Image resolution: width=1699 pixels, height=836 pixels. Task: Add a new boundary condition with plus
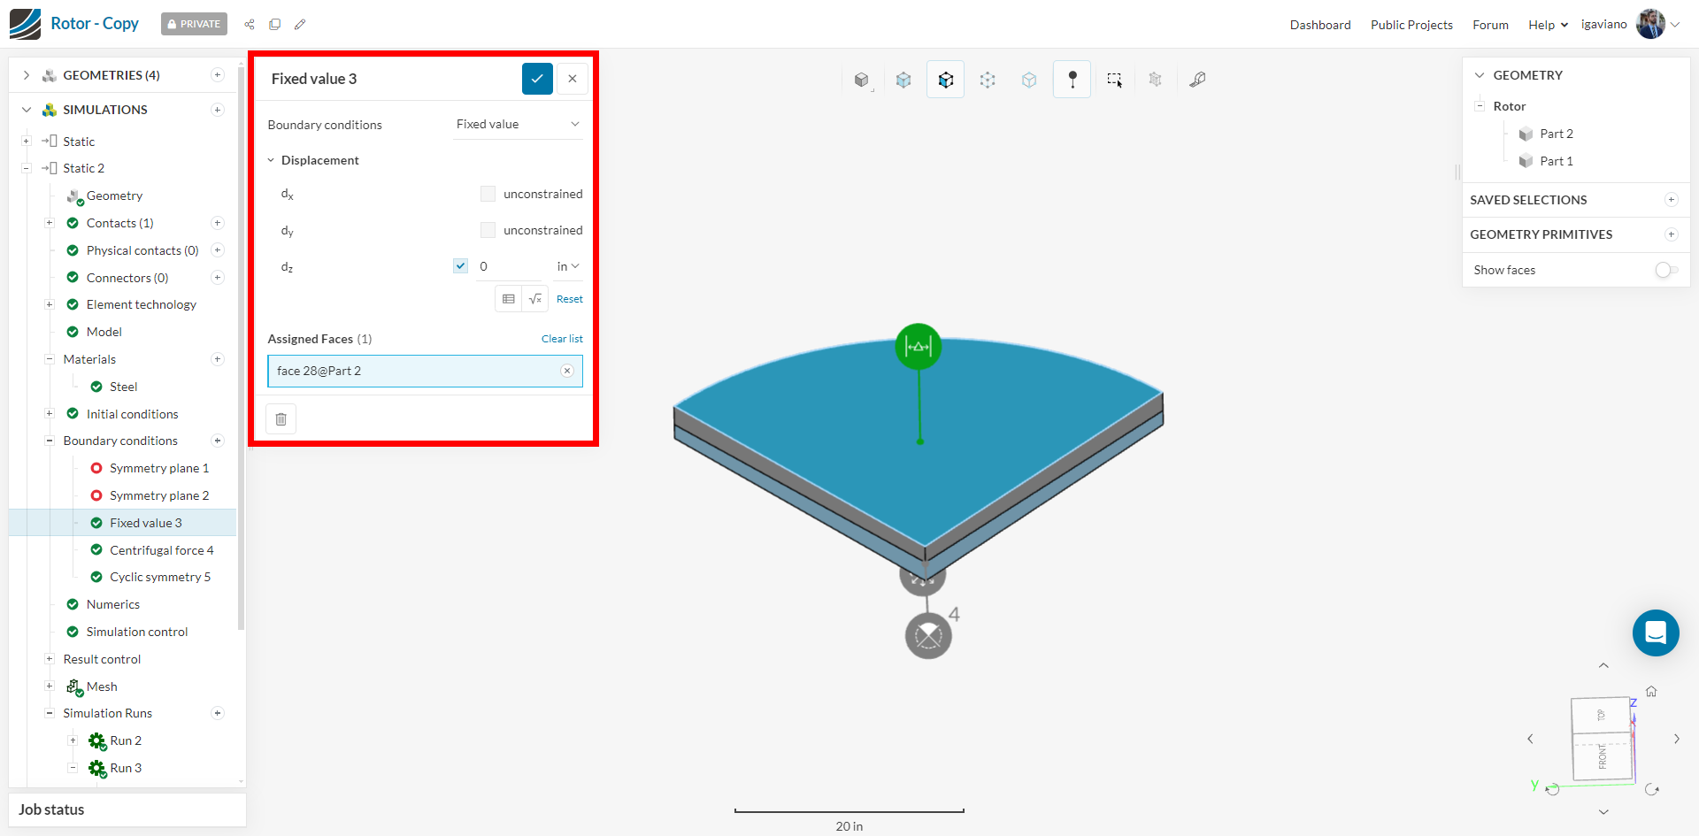pos(218,441)
